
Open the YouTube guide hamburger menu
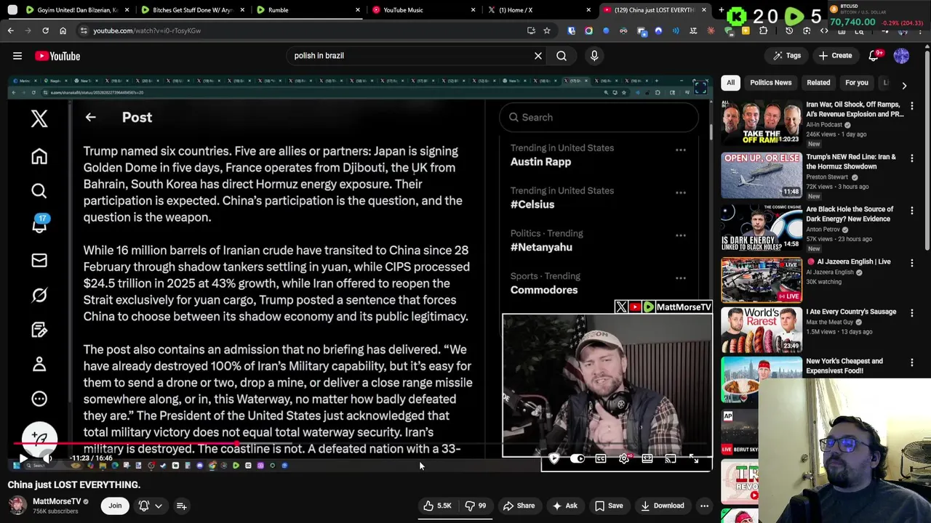click(17, 56)
